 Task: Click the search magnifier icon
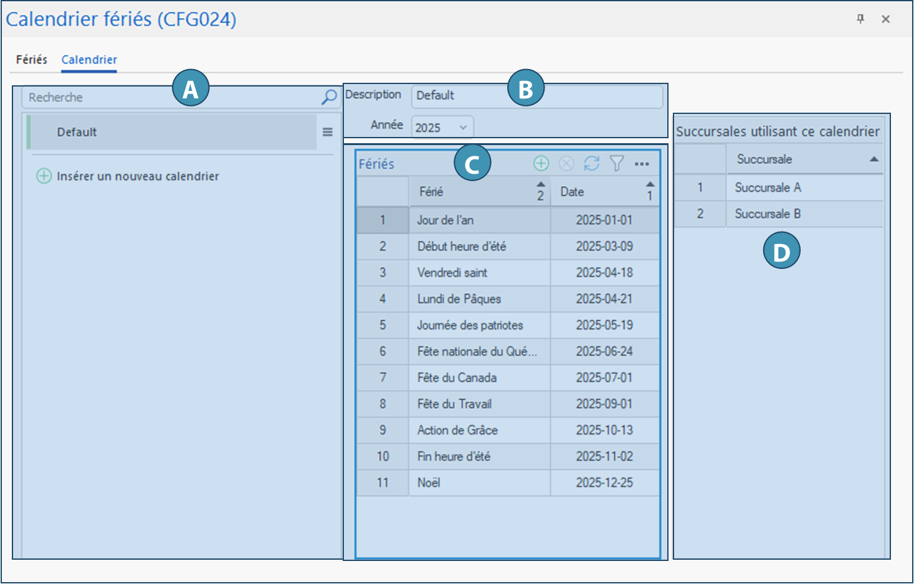328,97
